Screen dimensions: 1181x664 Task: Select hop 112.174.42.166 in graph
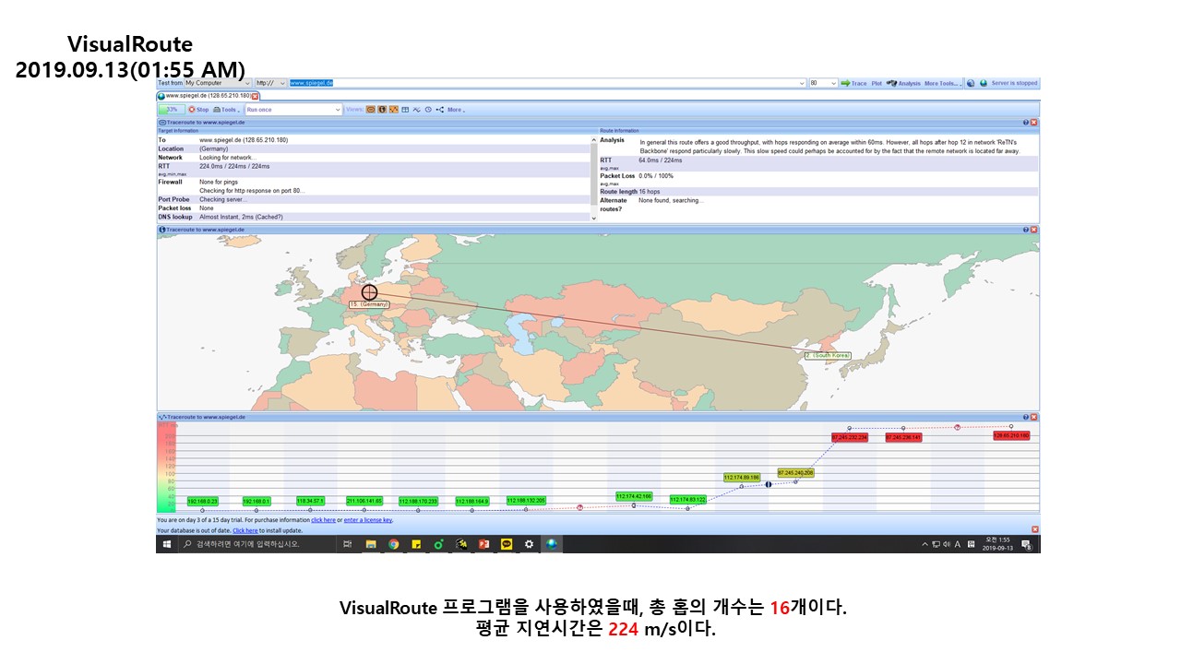(634, 496)
